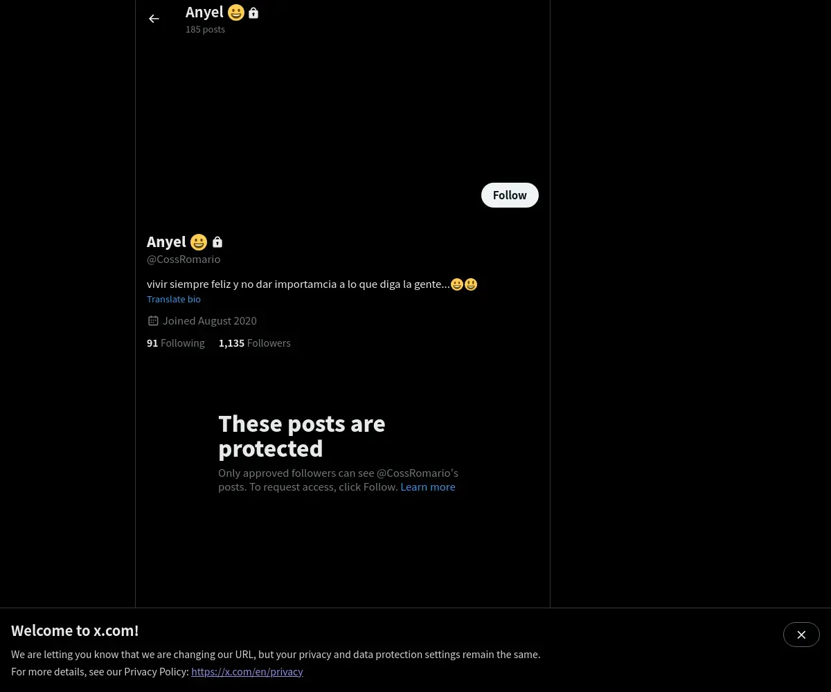Image resolution: width=831 pixels, height=692 pixels.
Task: Open Learn more about protected posts
Action: pyautogui.click(x=428, y=487)
